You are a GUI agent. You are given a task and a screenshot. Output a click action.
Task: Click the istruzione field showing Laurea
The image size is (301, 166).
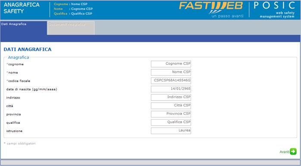[x=171, y=131]
